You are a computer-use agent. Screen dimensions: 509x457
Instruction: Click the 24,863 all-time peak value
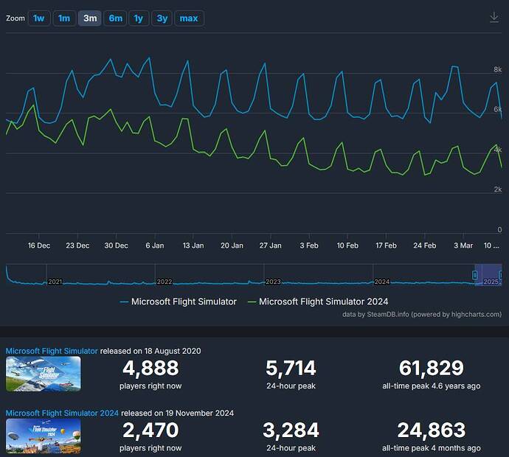coord(432,430)
